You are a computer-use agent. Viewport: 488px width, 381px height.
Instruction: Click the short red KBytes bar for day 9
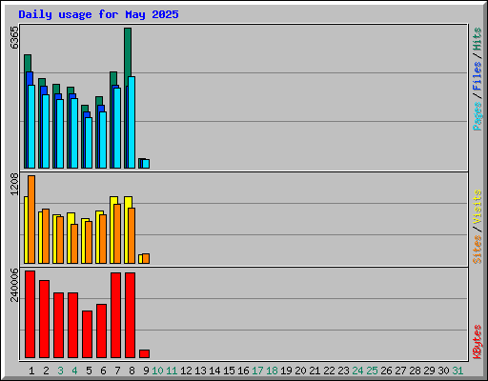coord(144,353)
